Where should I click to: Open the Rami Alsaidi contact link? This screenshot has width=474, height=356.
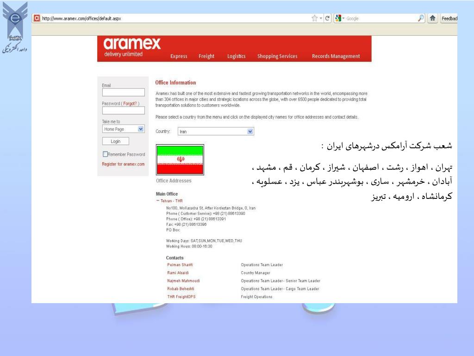tap(178, 273)
